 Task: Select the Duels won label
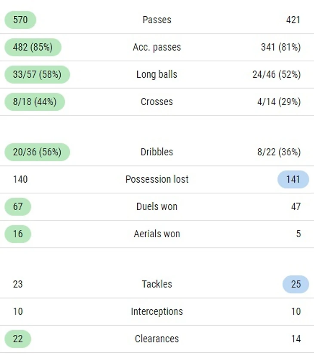click(157, 206)
